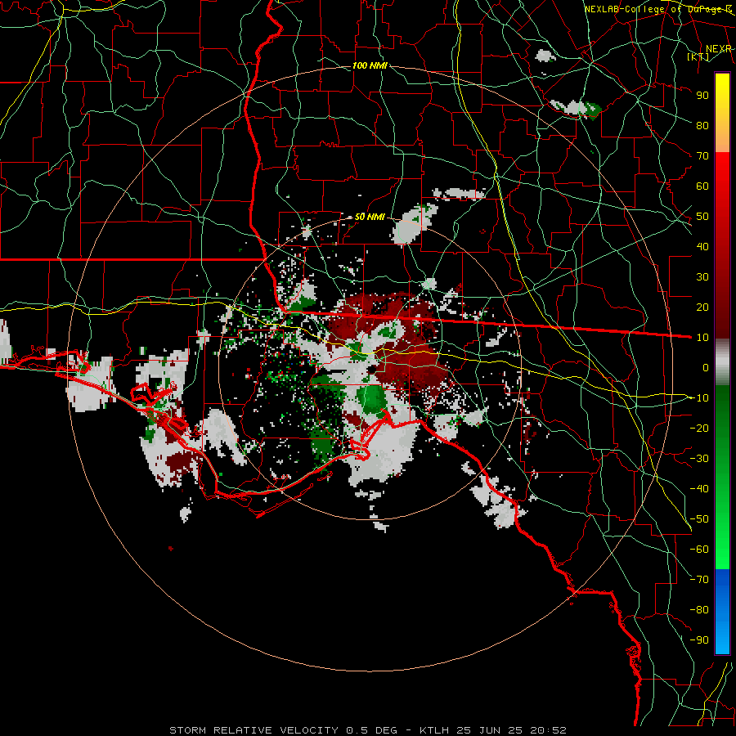The height and width of the screenshot is (736, 736).
Task: Click the dark blue segment near -70
Action: [x=722, y=578]
